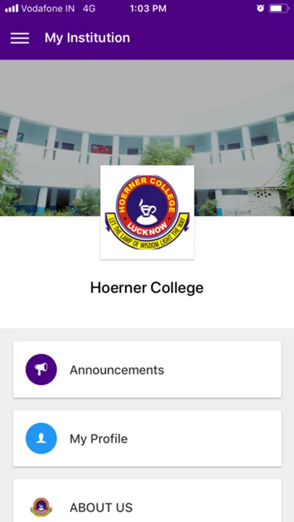Open the ABOUT US card

click(x=147, y=501)
